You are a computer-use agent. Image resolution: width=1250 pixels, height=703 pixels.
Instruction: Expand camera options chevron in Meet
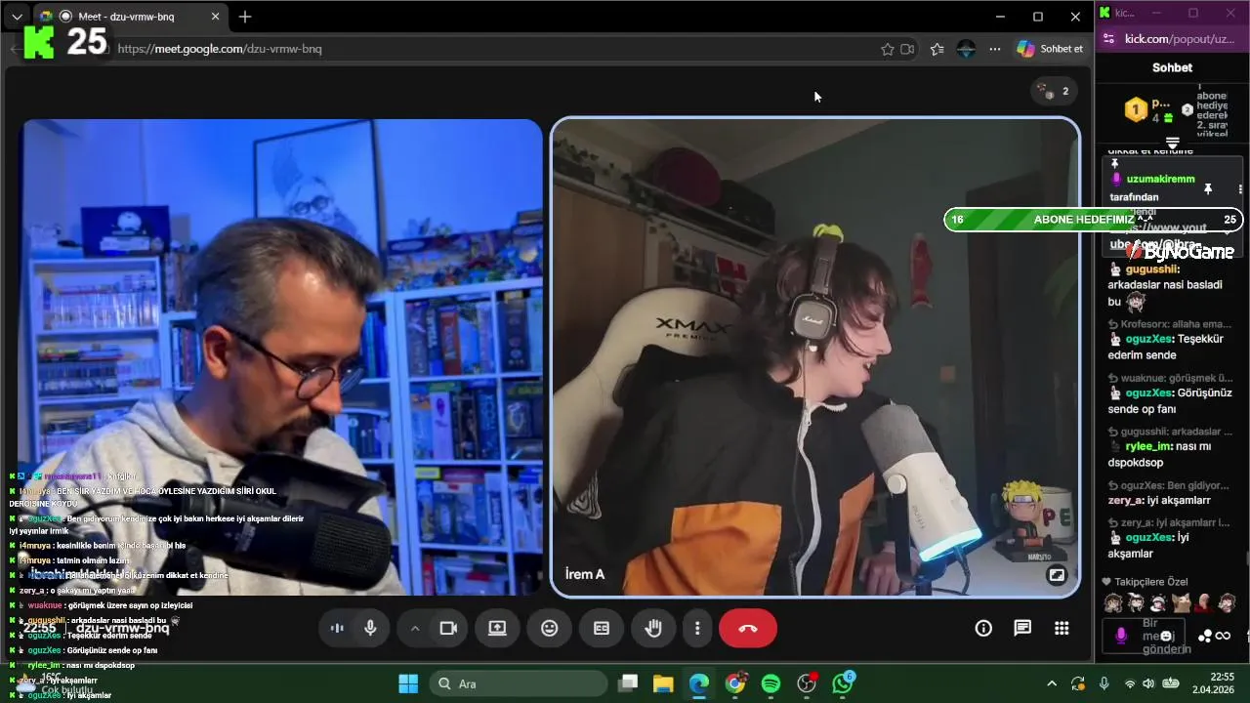[415, 629]
